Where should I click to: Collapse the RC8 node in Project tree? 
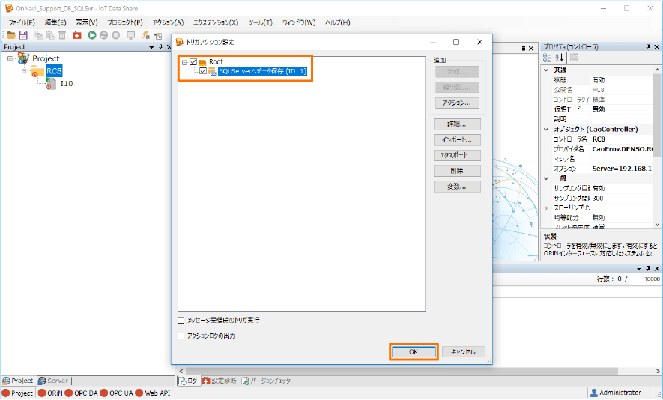click(24, 71)
